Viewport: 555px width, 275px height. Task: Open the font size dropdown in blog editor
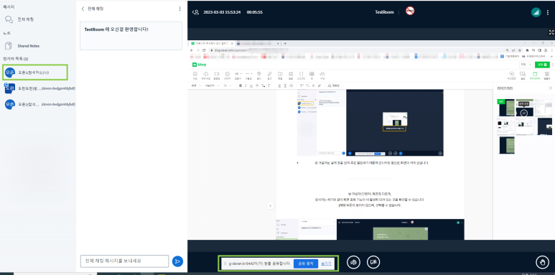228,85
